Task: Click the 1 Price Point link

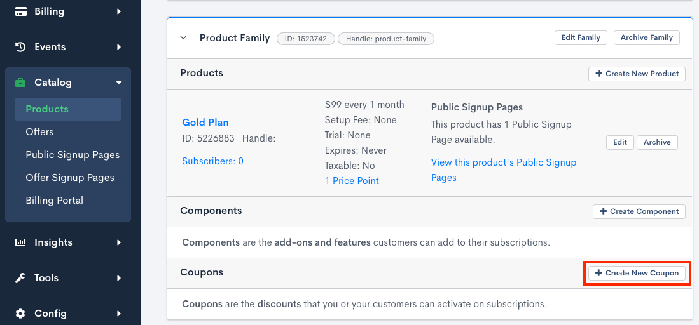Action: pos(352,181)
